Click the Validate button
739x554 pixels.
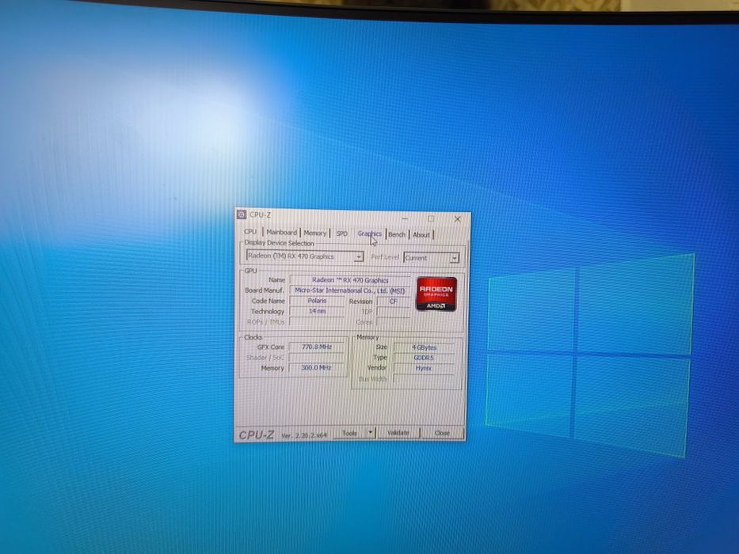[x=398, y=432]
